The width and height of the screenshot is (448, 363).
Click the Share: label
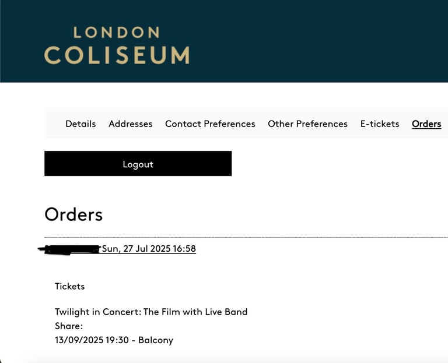[x=69, y=326]
